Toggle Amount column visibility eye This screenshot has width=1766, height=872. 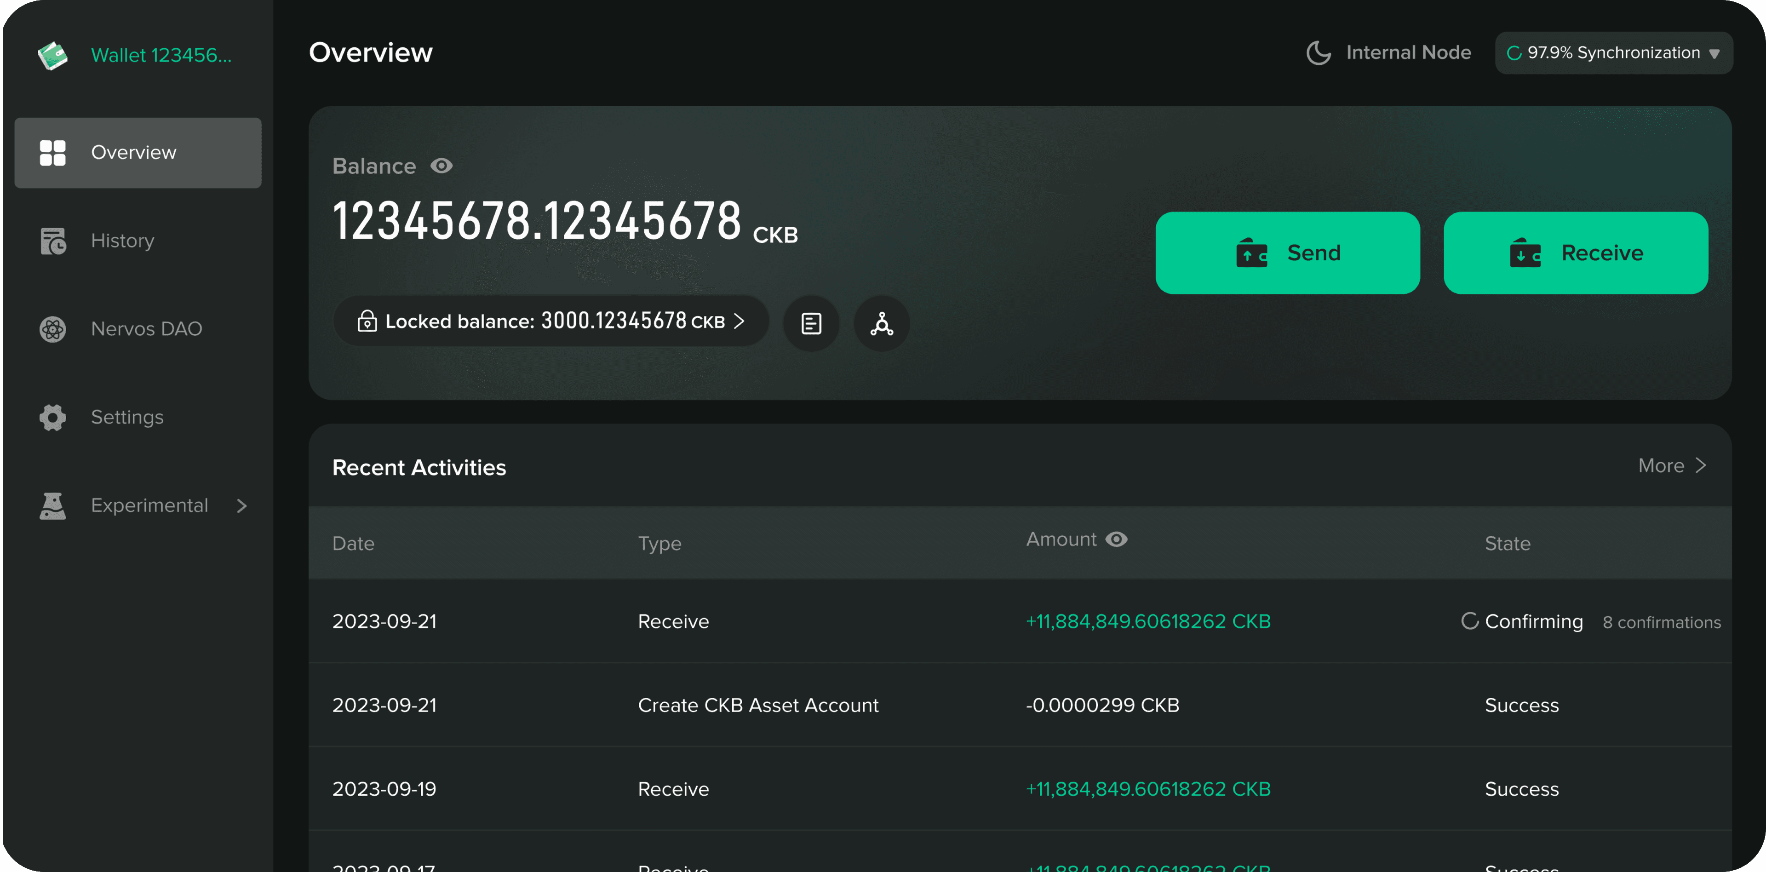[1116, 539]
